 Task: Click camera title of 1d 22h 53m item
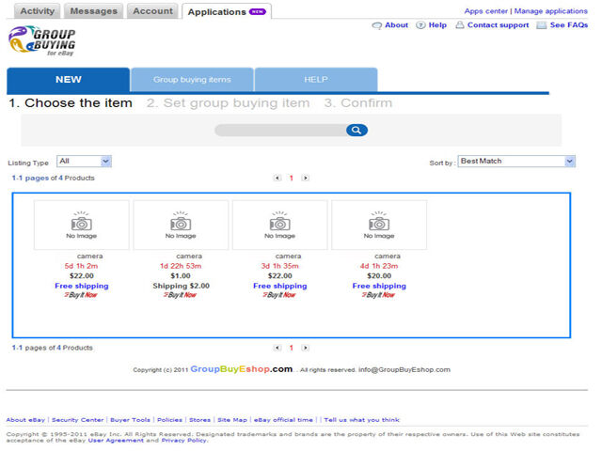[189, 257]
